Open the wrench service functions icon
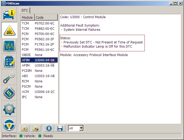The width and height of the screenshot is (184, 140). pyautogui.click(x=9, y=78)
